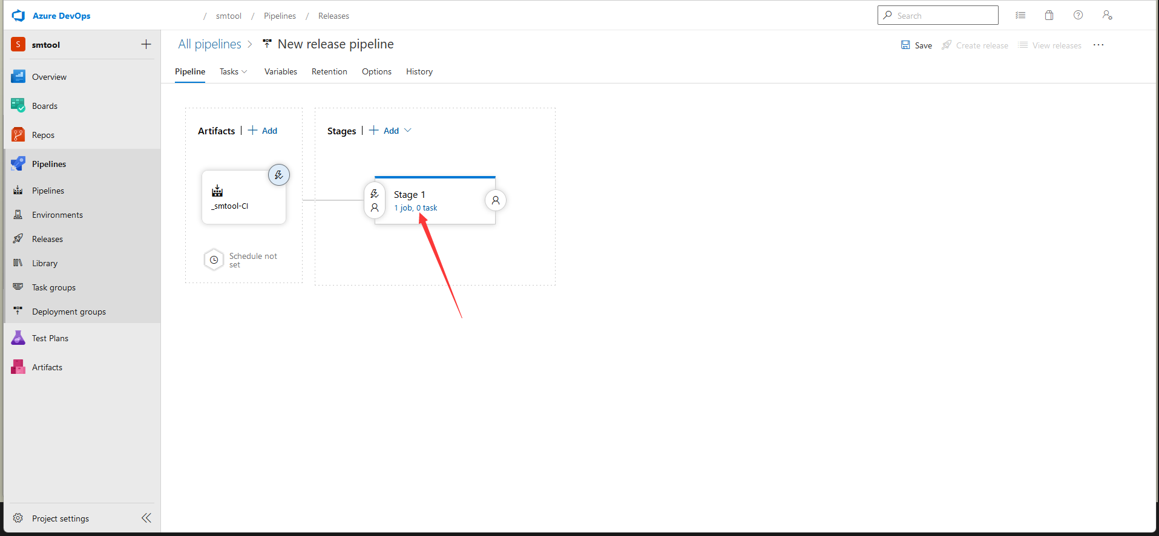The image size is (1159, 536).
Task: Click the Save button
Action: [x=916, y=45]
